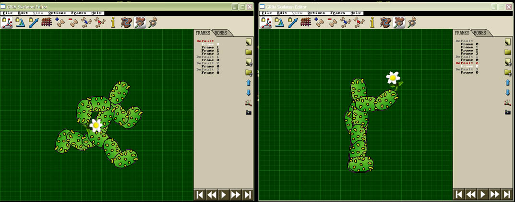This screenshot has width=515, height=202.
Task: Click the camera icon in left frames panel
Action: [x=248, y=112]
